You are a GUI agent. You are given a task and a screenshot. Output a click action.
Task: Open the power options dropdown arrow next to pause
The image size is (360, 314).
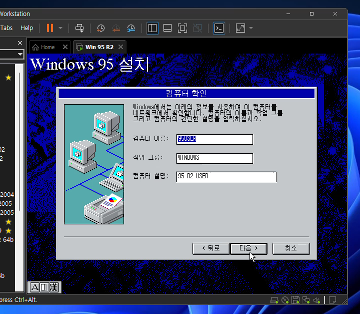pyautogui.click(x=60, y=28)
